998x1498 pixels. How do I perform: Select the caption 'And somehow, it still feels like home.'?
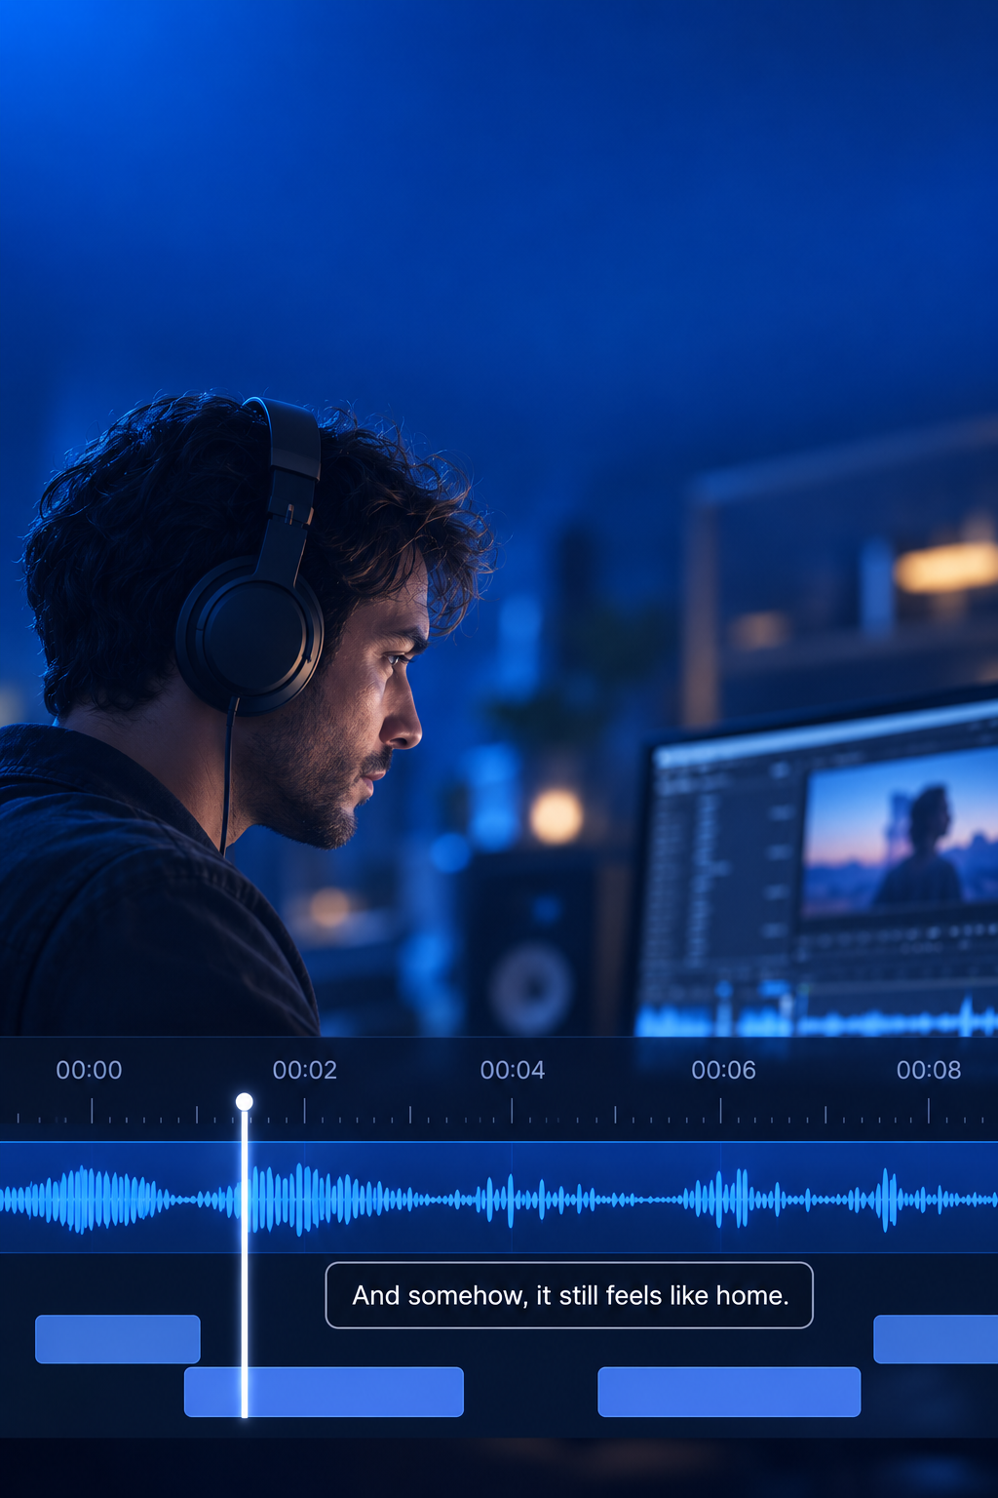pos(569,1295)
